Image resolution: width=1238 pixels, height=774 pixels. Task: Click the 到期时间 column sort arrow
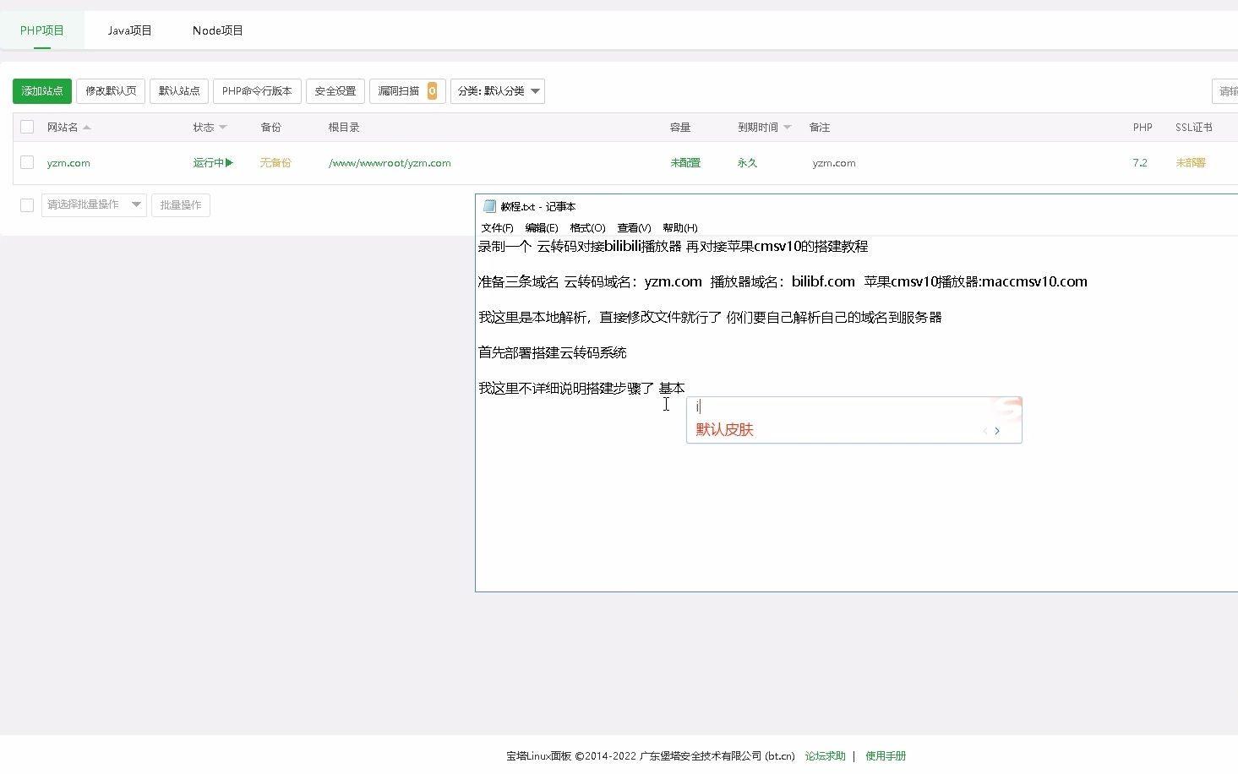click(787, 128)
